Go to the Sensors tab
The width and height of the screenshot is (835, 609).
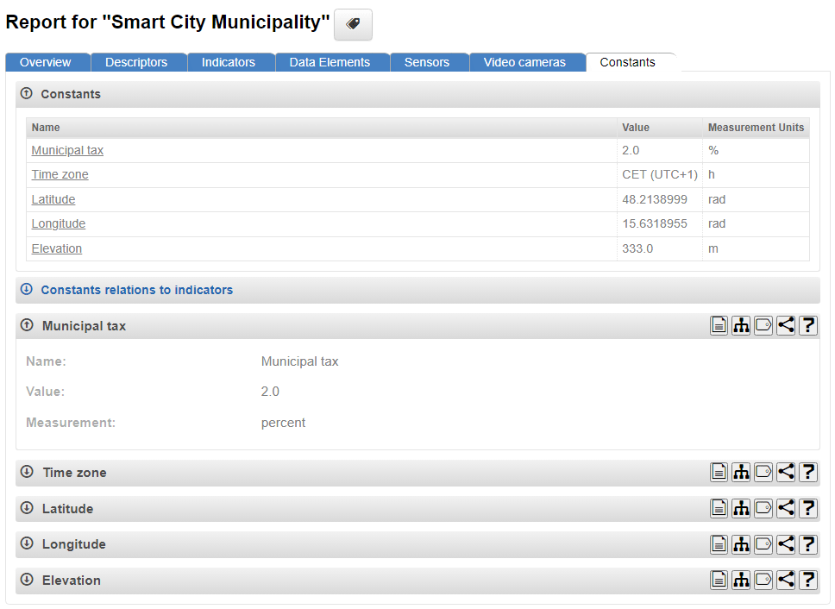427,62
